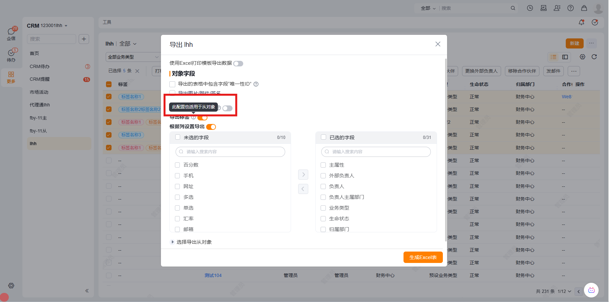The height and width of the screenshot is (302, 609).
Task: Open the inbox tray icon in top bar
Action: tap(543, 8)
